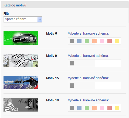Select yellow color scheme for Motiv 6
This screenshot has height=118, width=129.
tap(117, 41)
